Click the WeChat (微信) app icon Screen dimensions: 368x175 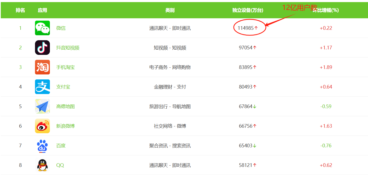[x=42, y=28]
